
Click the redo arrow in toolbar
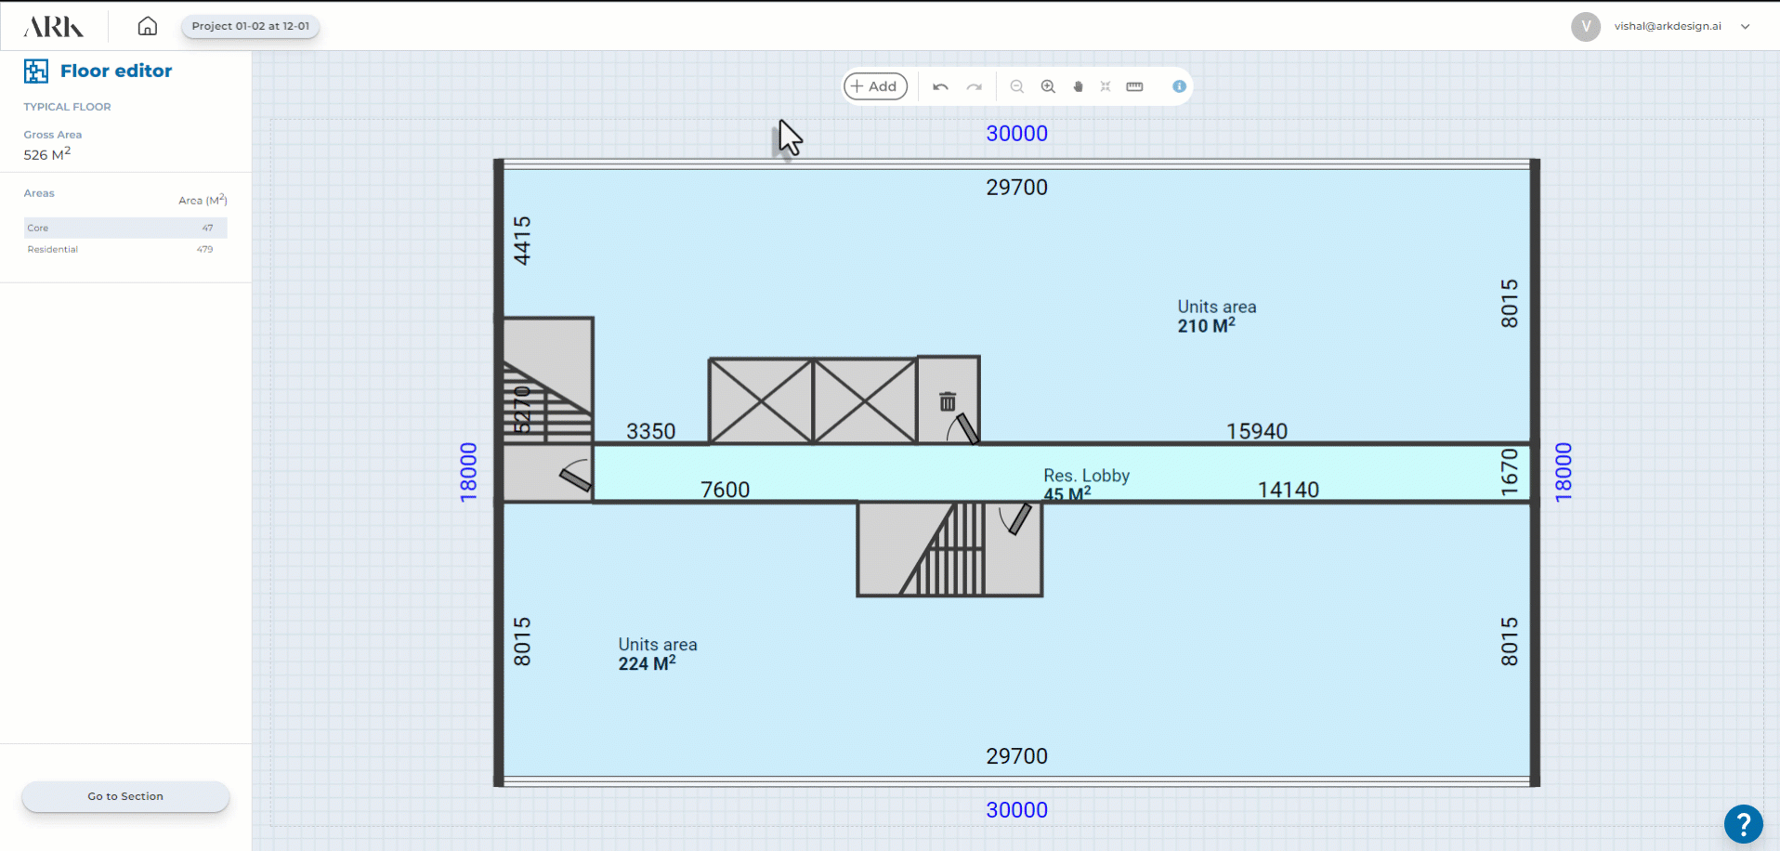tap(974, 86)
